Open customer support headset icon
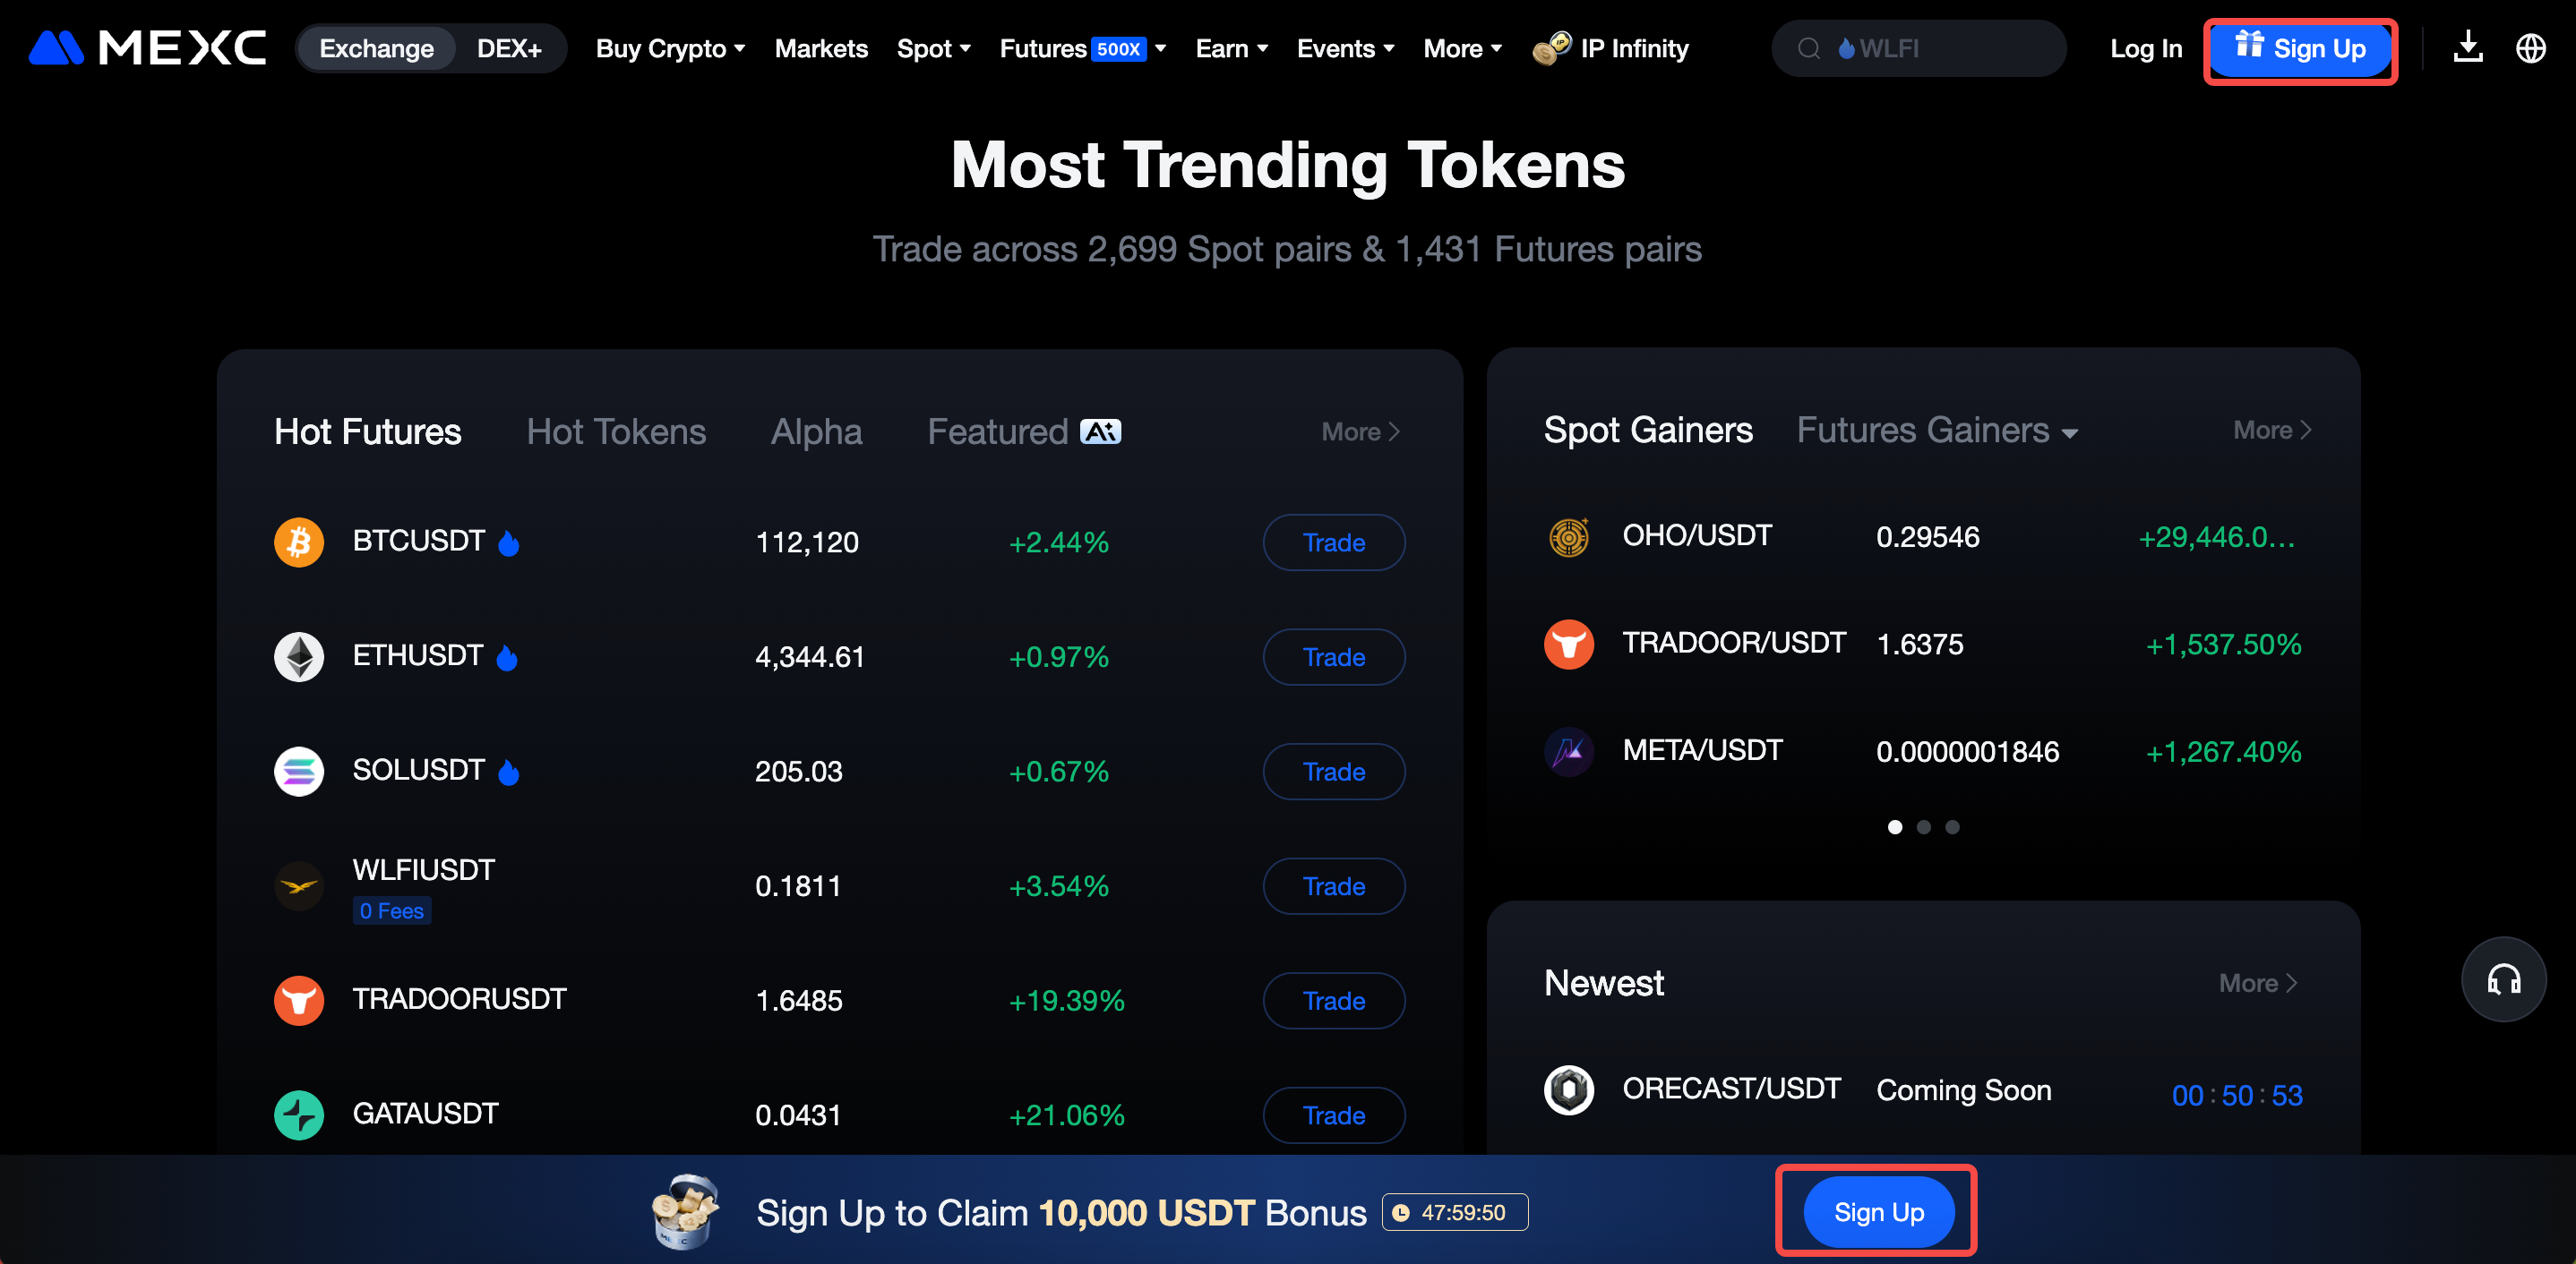Screen dimensions: 2576x1264 click(x=2503, y=979)
